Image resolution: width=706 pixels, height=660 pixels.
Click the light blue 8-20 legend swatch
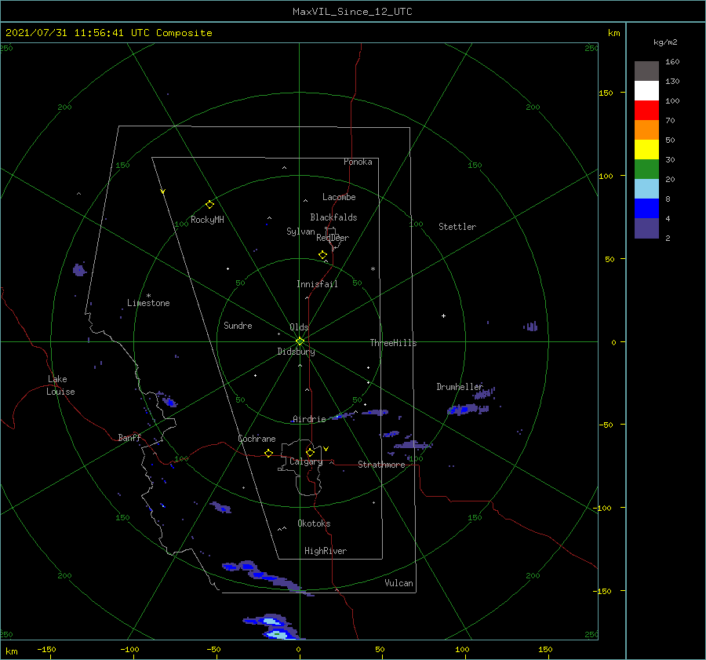point(646,189)
